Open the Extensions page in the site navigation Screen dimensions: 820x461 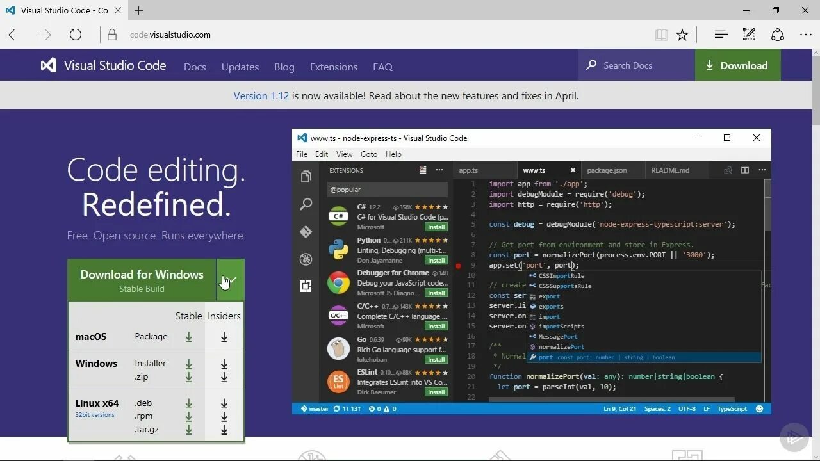(334, 67)
